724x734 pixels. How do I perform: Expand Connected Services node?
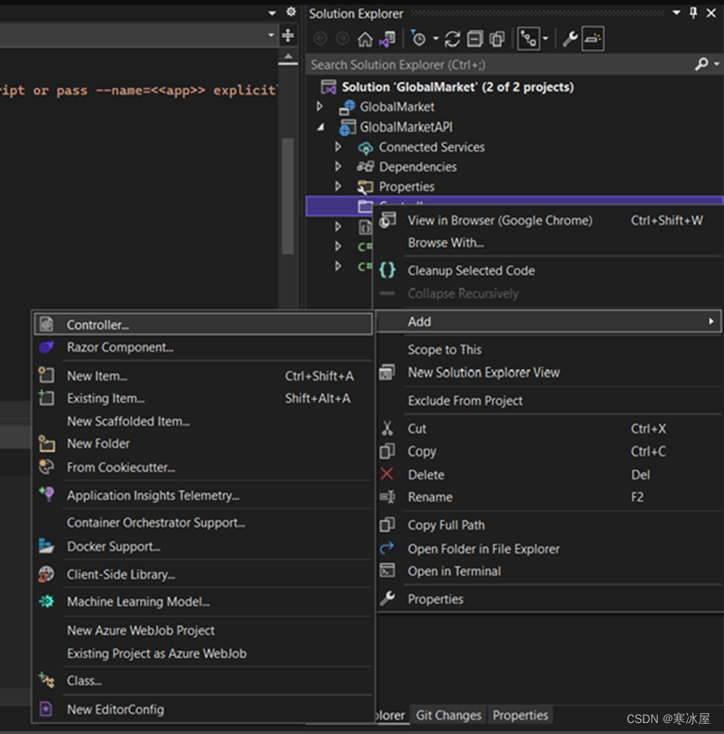pos(338,147)
